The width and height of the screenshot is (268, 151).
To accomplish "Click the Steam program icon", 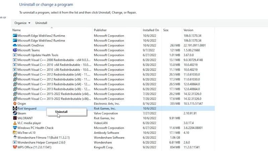I will click(15, 113).
